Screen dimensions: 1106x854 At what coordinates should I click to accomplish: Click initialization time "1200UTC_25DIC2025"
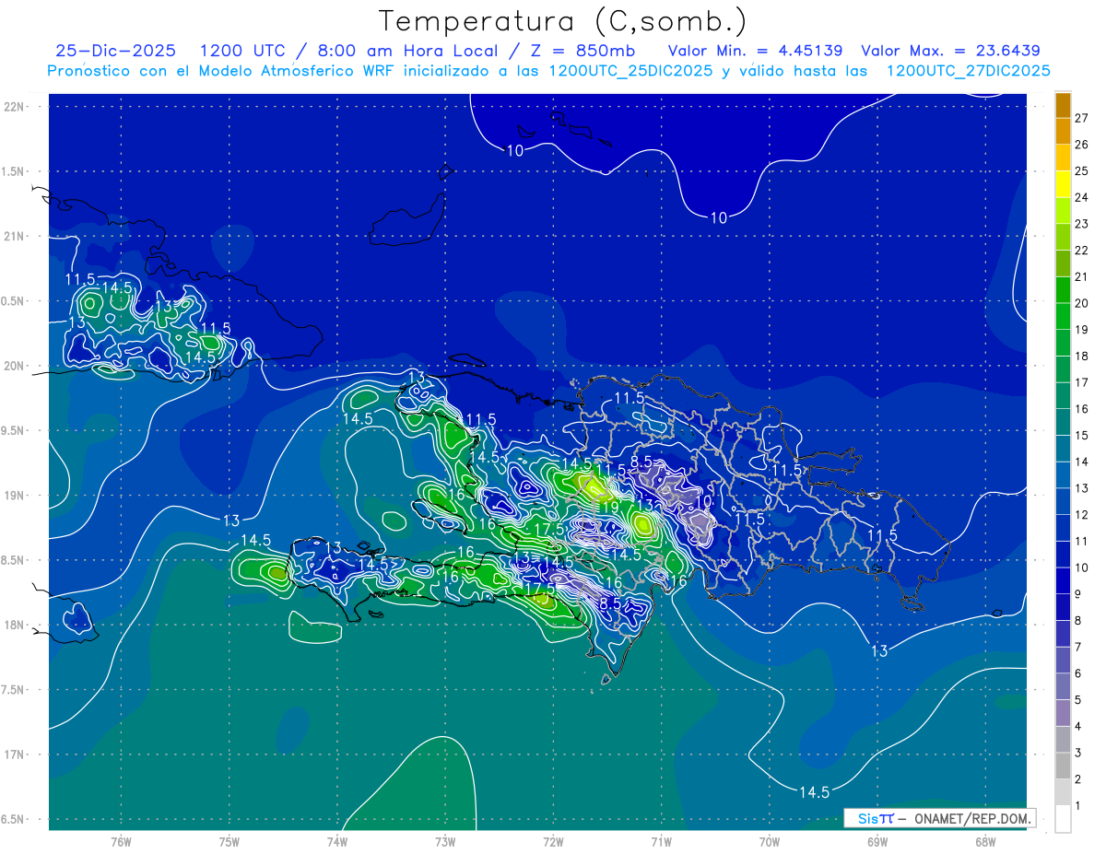pos(629,71)
